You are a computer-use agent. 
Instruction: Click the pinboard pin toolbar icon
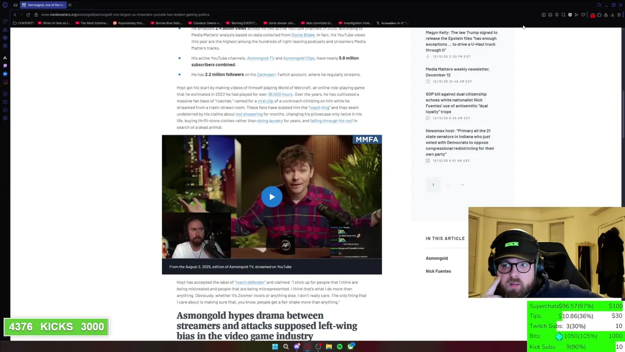click(557, 15)
